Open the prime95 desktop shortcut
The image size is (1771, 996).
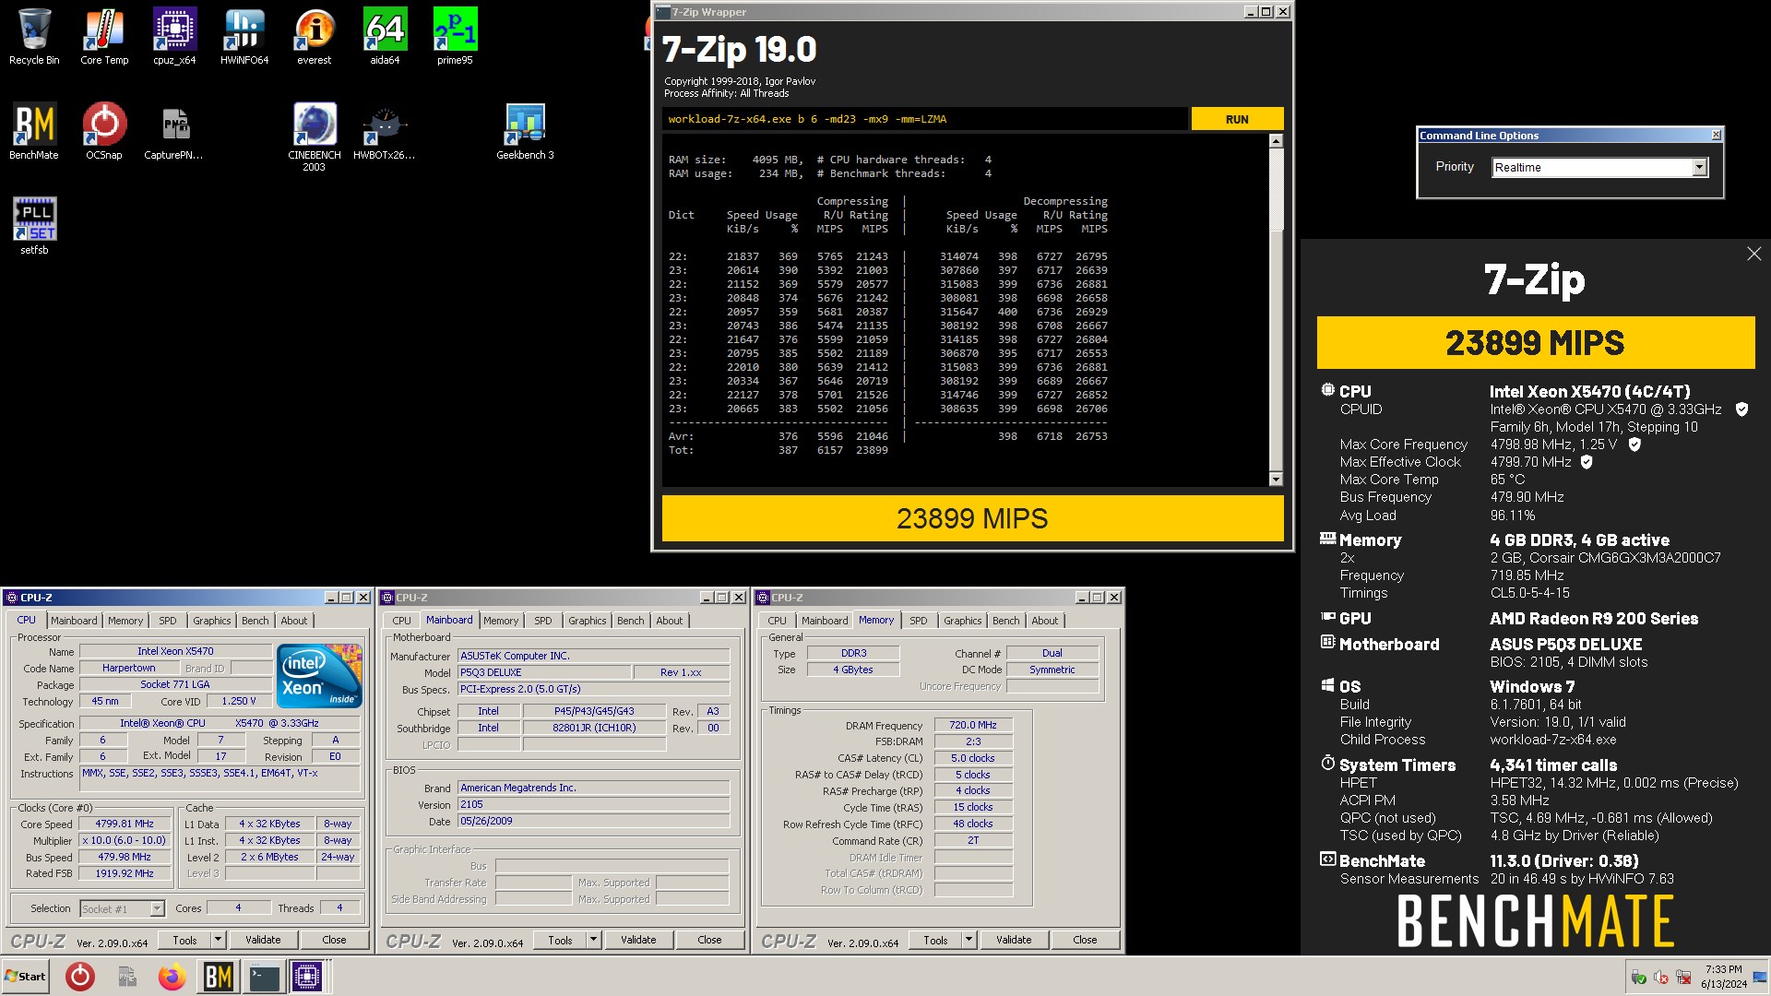[455, 37]
